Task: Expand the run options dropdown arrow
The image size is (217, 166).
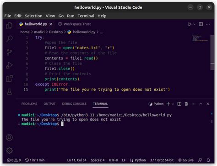Action: 195,24
